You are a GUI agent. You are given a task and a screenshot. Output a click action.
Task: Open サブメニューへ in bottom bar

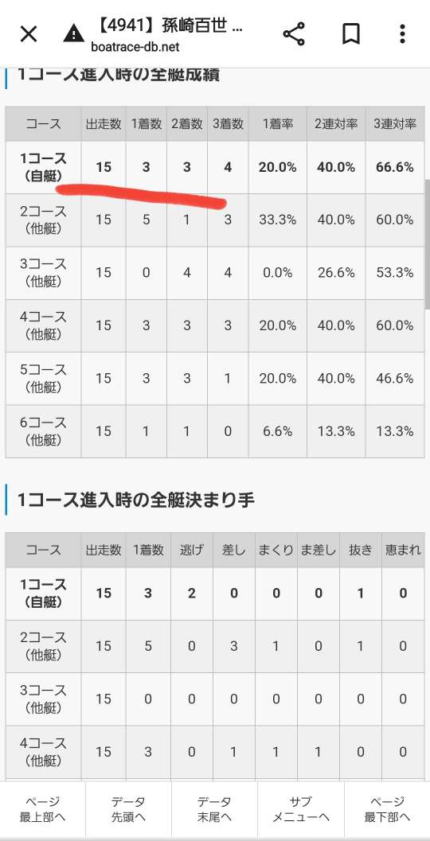(x=301, y=809)
